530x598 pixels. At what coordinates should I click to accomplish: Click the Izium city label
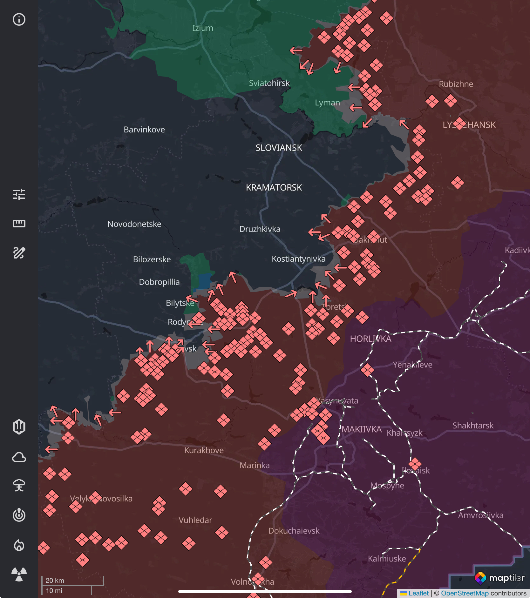(203, 28)
